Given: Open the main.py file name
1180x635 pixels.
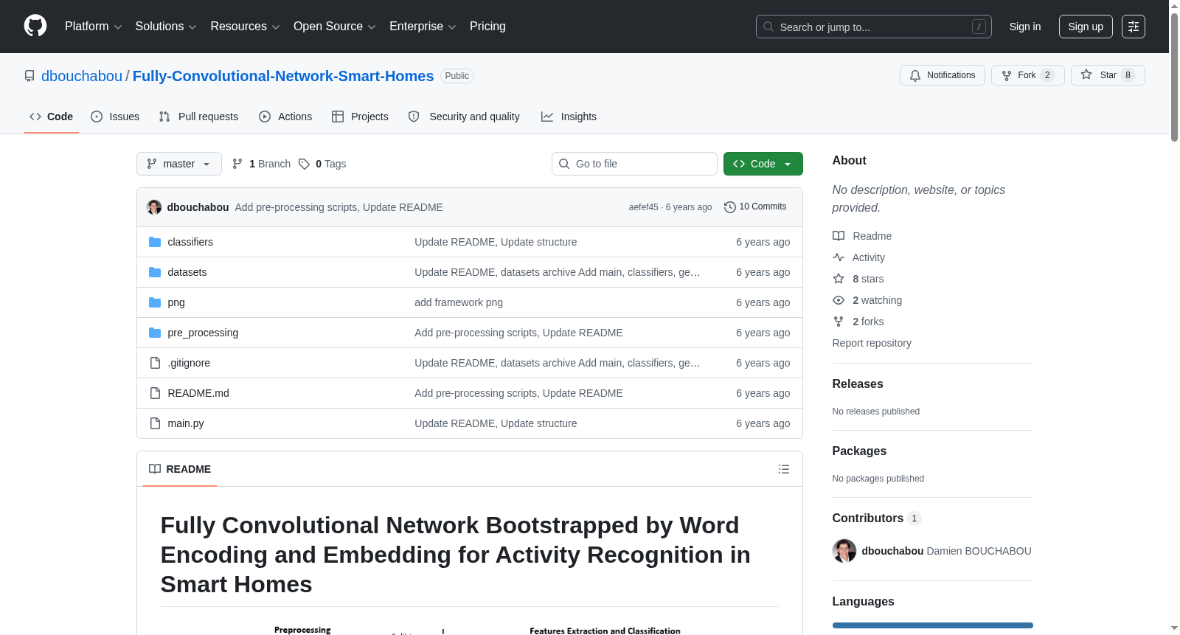Looking at the screenshot, I should [x=186, y=423].
